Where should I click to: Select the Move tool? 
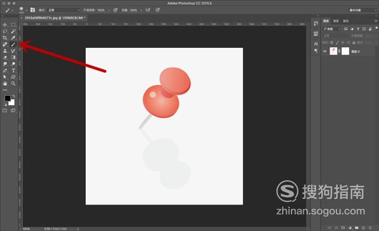5,24
